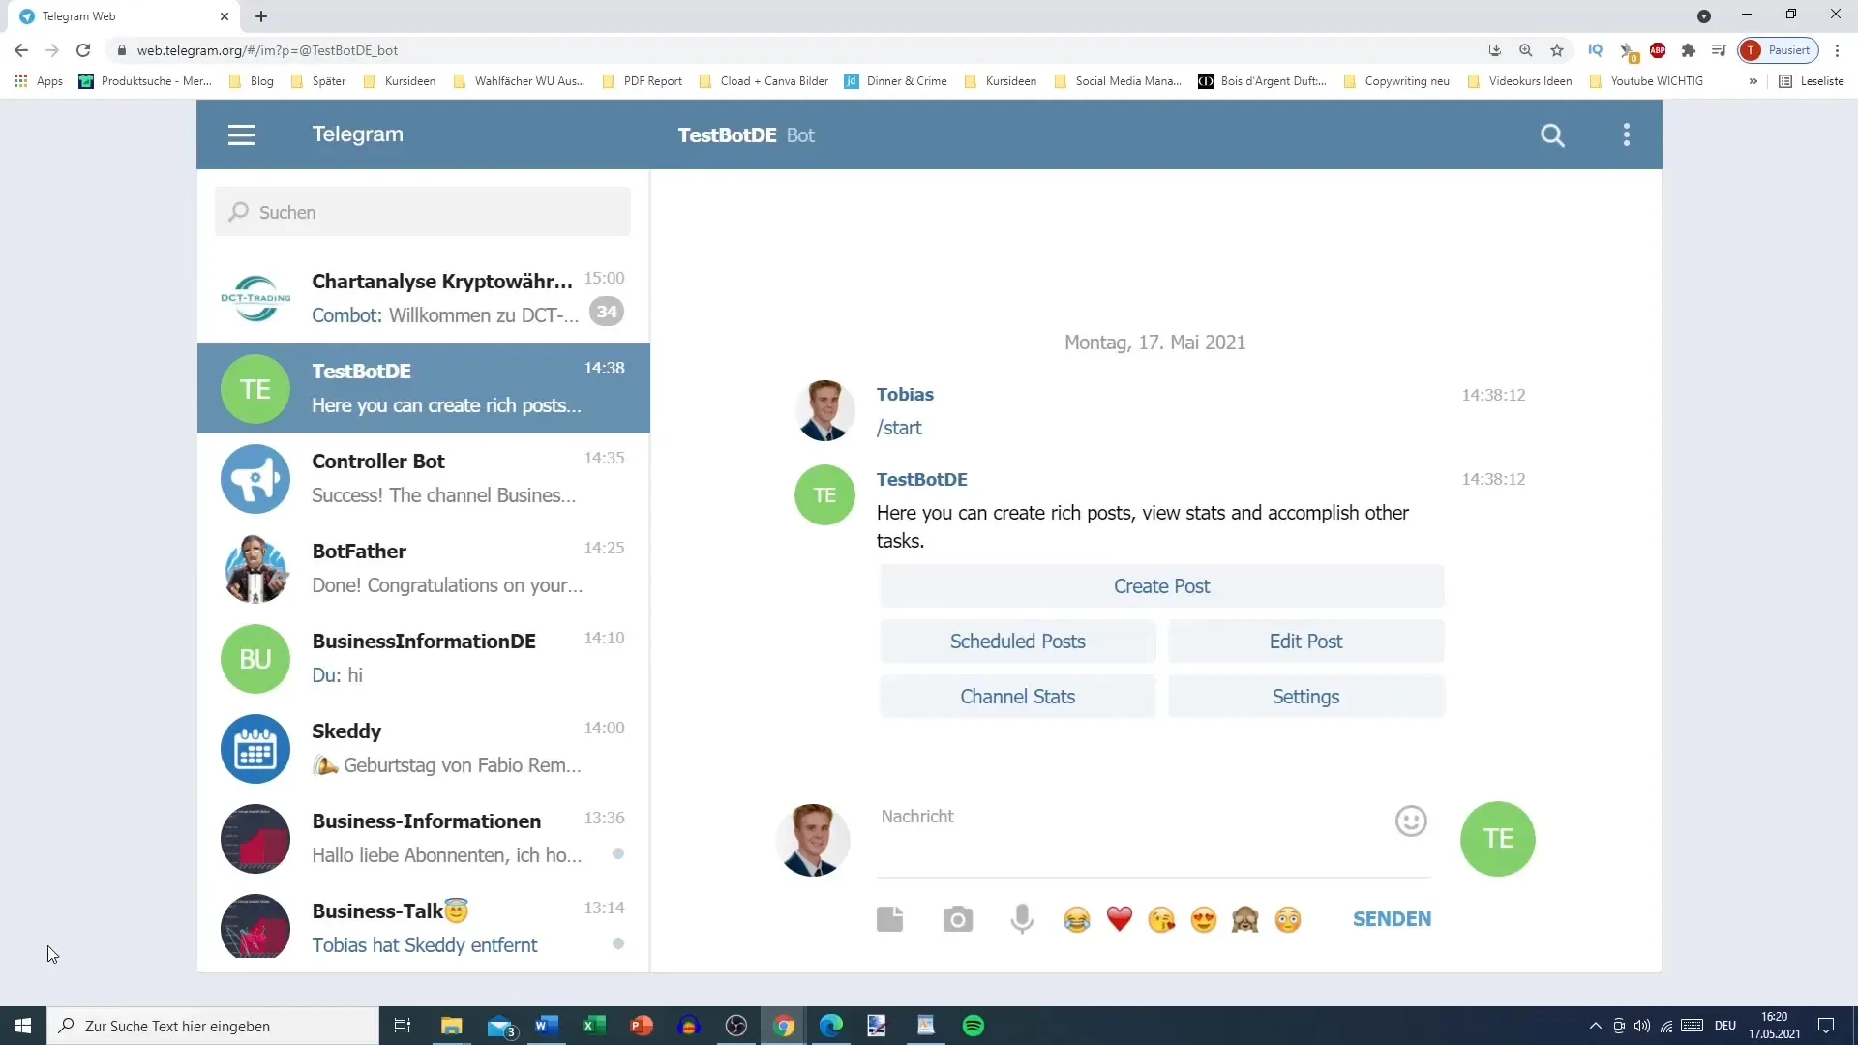Open Settings menu in TestBotDE
The width and height of the screenshot is (1858, 1045).
pos(1305,696)
